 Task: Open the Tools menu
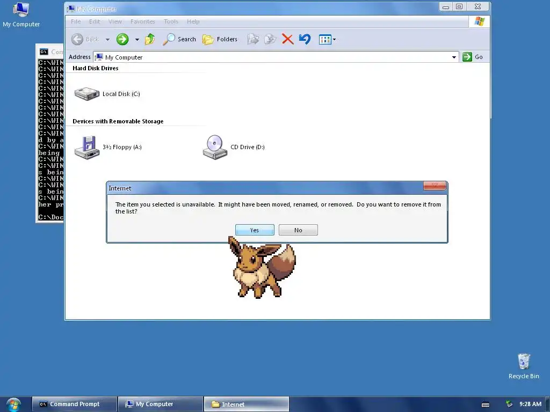tap(171, 21)
